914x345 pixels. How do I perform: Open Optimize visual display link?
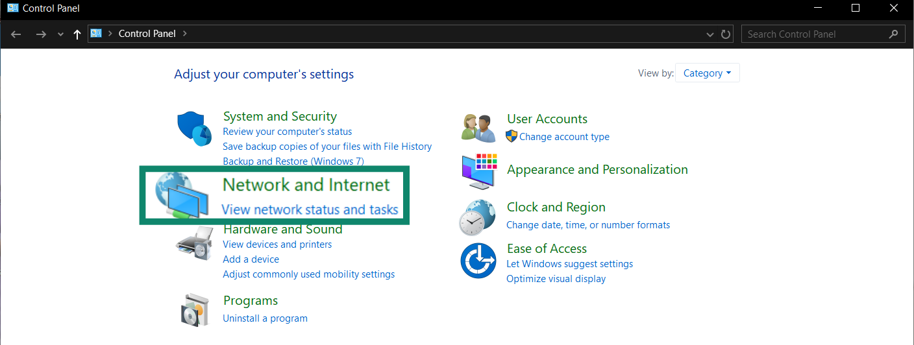coord(556,279)
